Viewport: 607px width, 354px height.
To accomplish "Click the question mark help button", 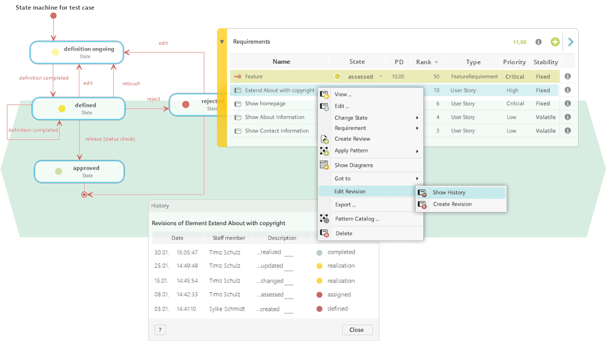I will tap(160, 330).
